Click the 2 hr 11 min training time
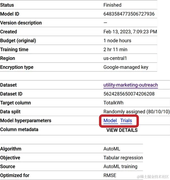Screen dimensions: 170x180 click(115, 50)
